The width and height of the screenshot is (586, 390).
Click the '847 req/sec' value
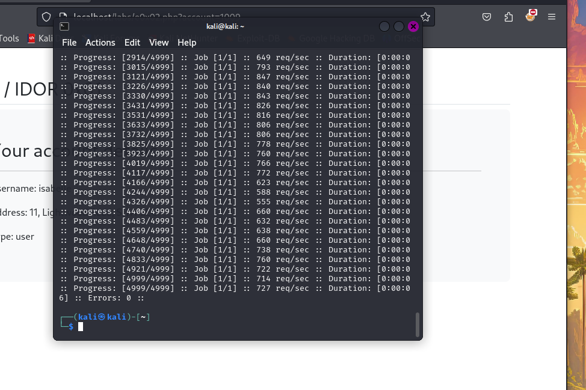point(283,76)
